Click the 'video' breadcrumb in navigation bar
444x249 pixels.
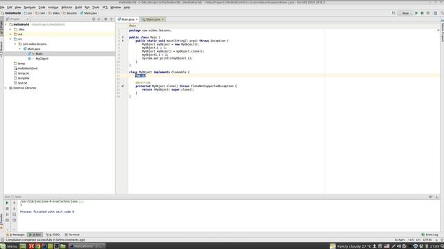(54, 13)
